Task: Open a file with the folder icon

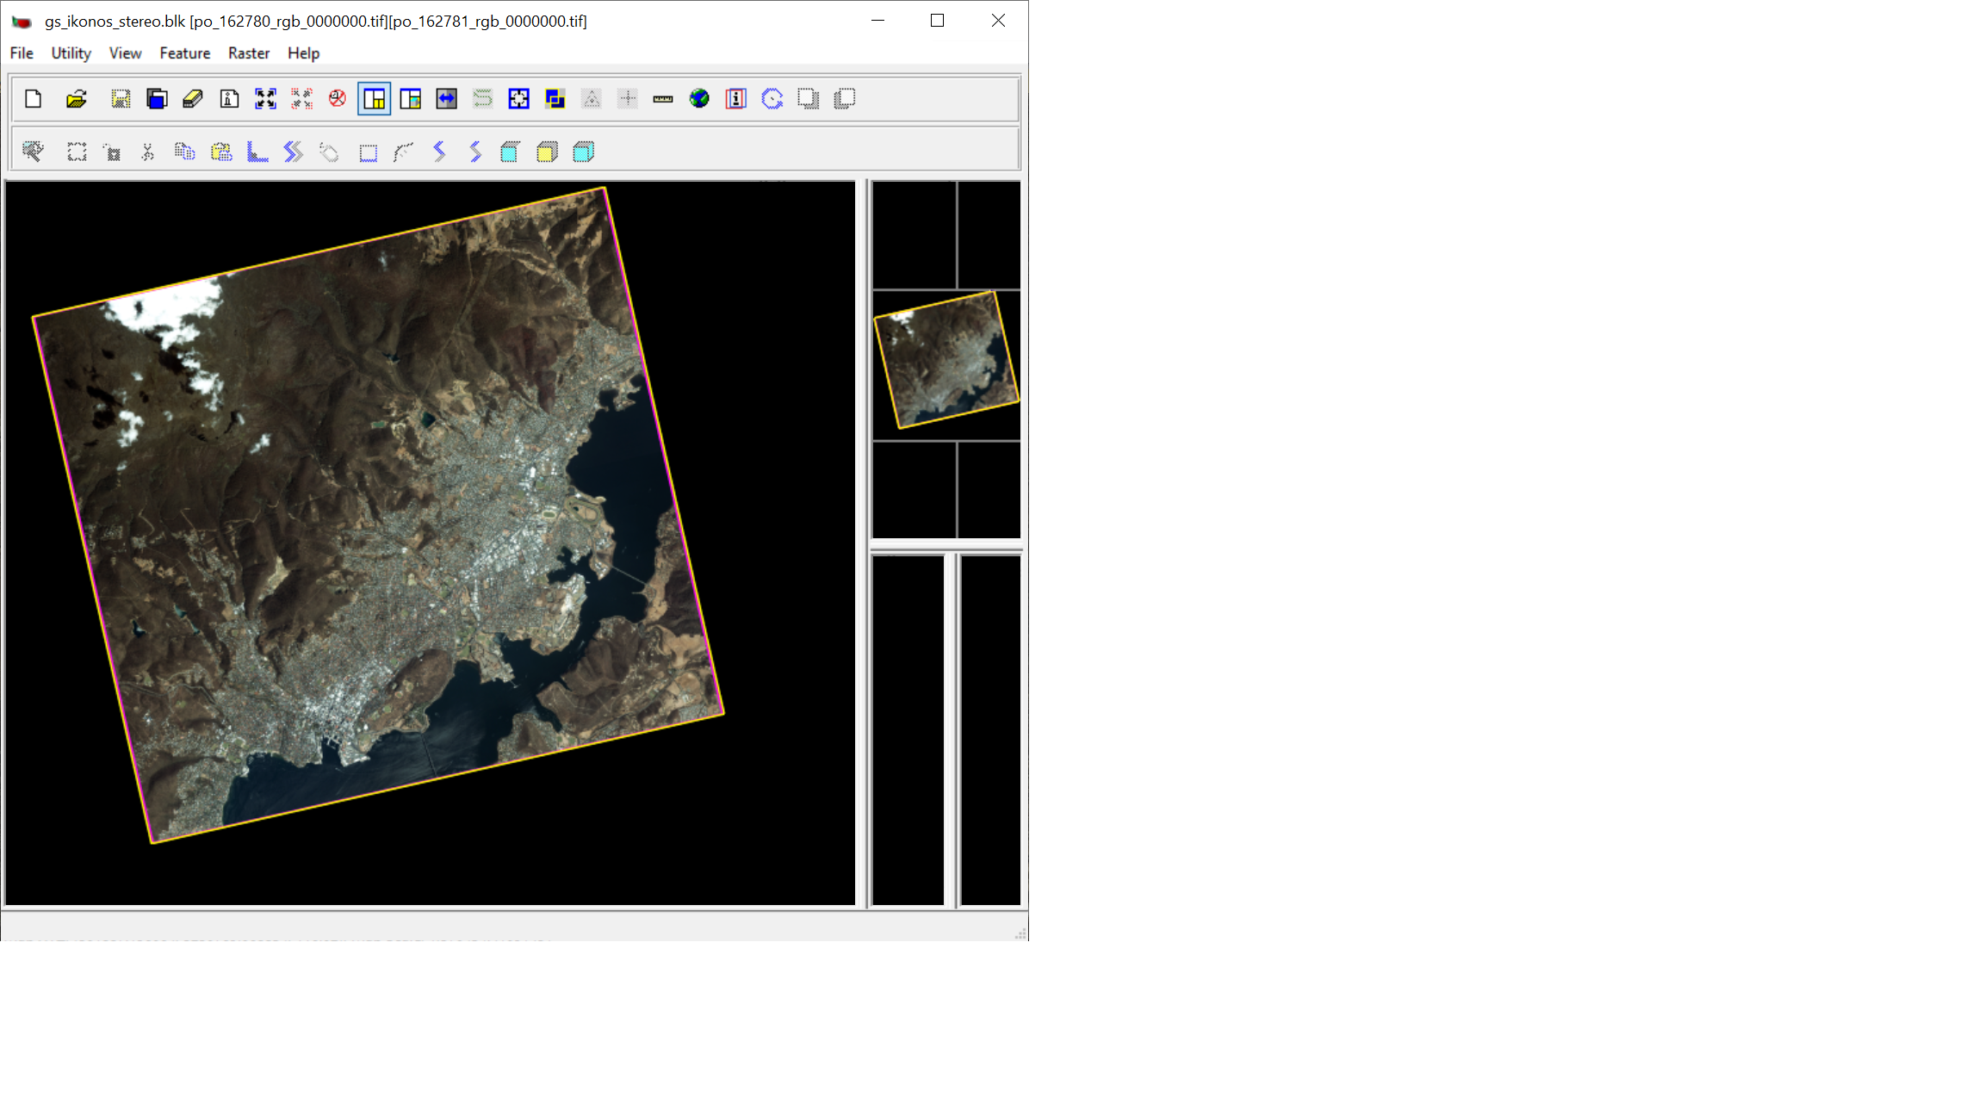Action: tap(77, 99)
